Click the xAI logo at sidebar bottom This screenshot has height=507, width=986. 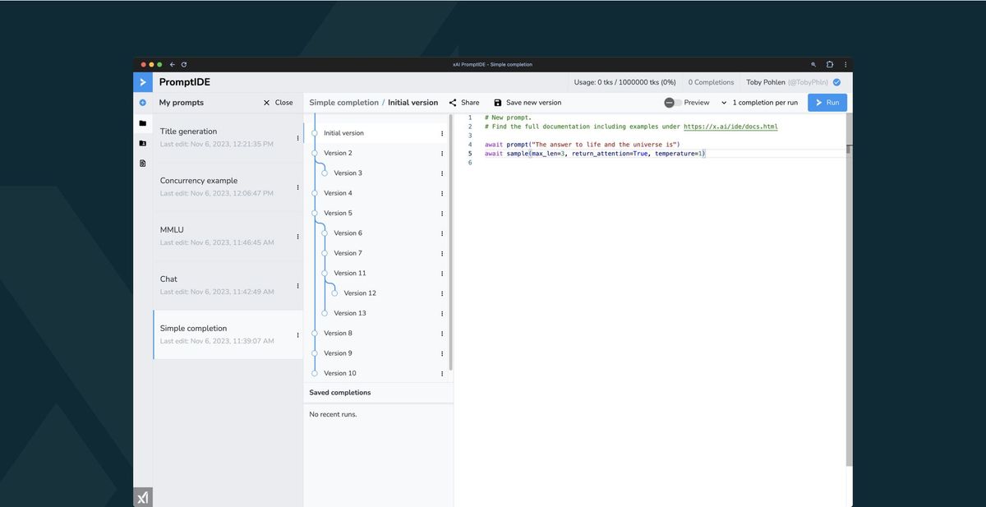tap(143, 497)
